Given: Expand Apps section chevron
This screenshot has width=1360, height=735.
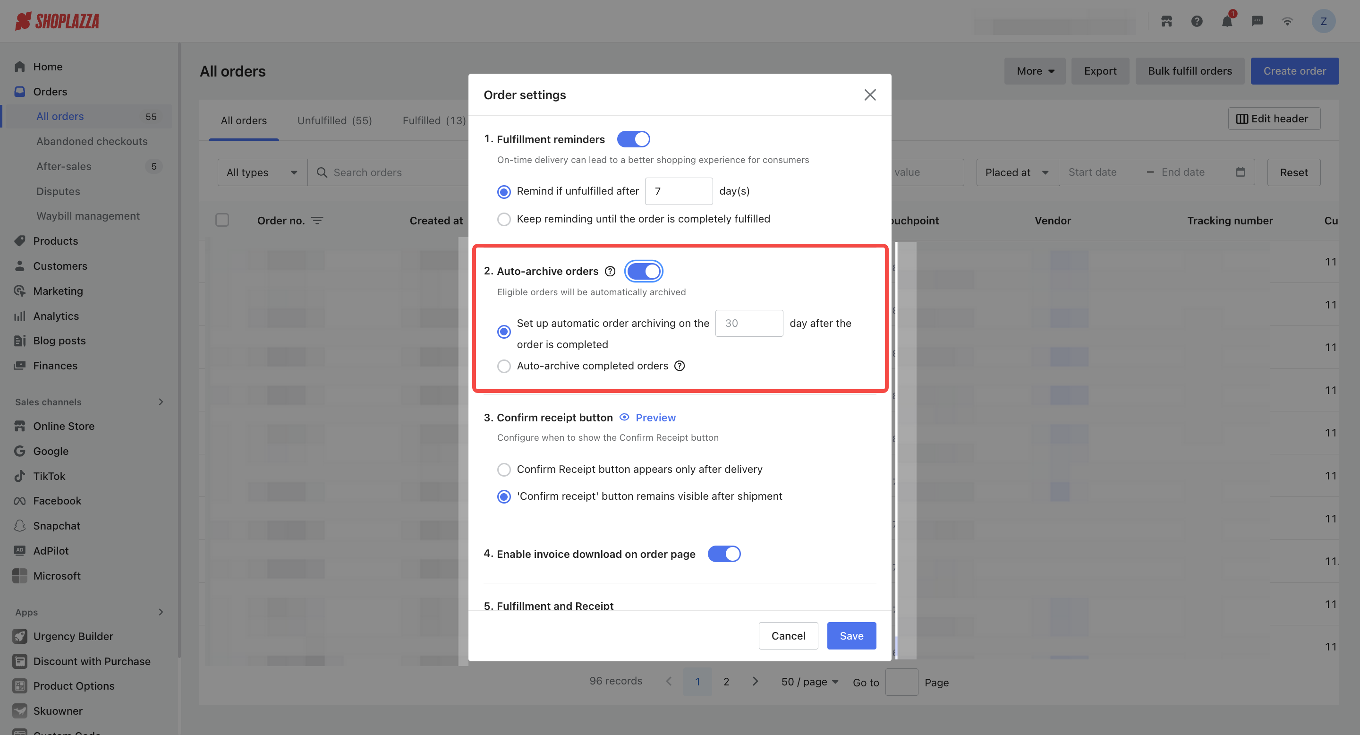Looking at the screenshot, I should [x=161, y=611].
